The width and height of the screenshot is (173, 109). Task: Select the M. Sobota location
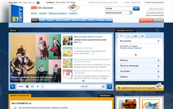click(71, 2)
